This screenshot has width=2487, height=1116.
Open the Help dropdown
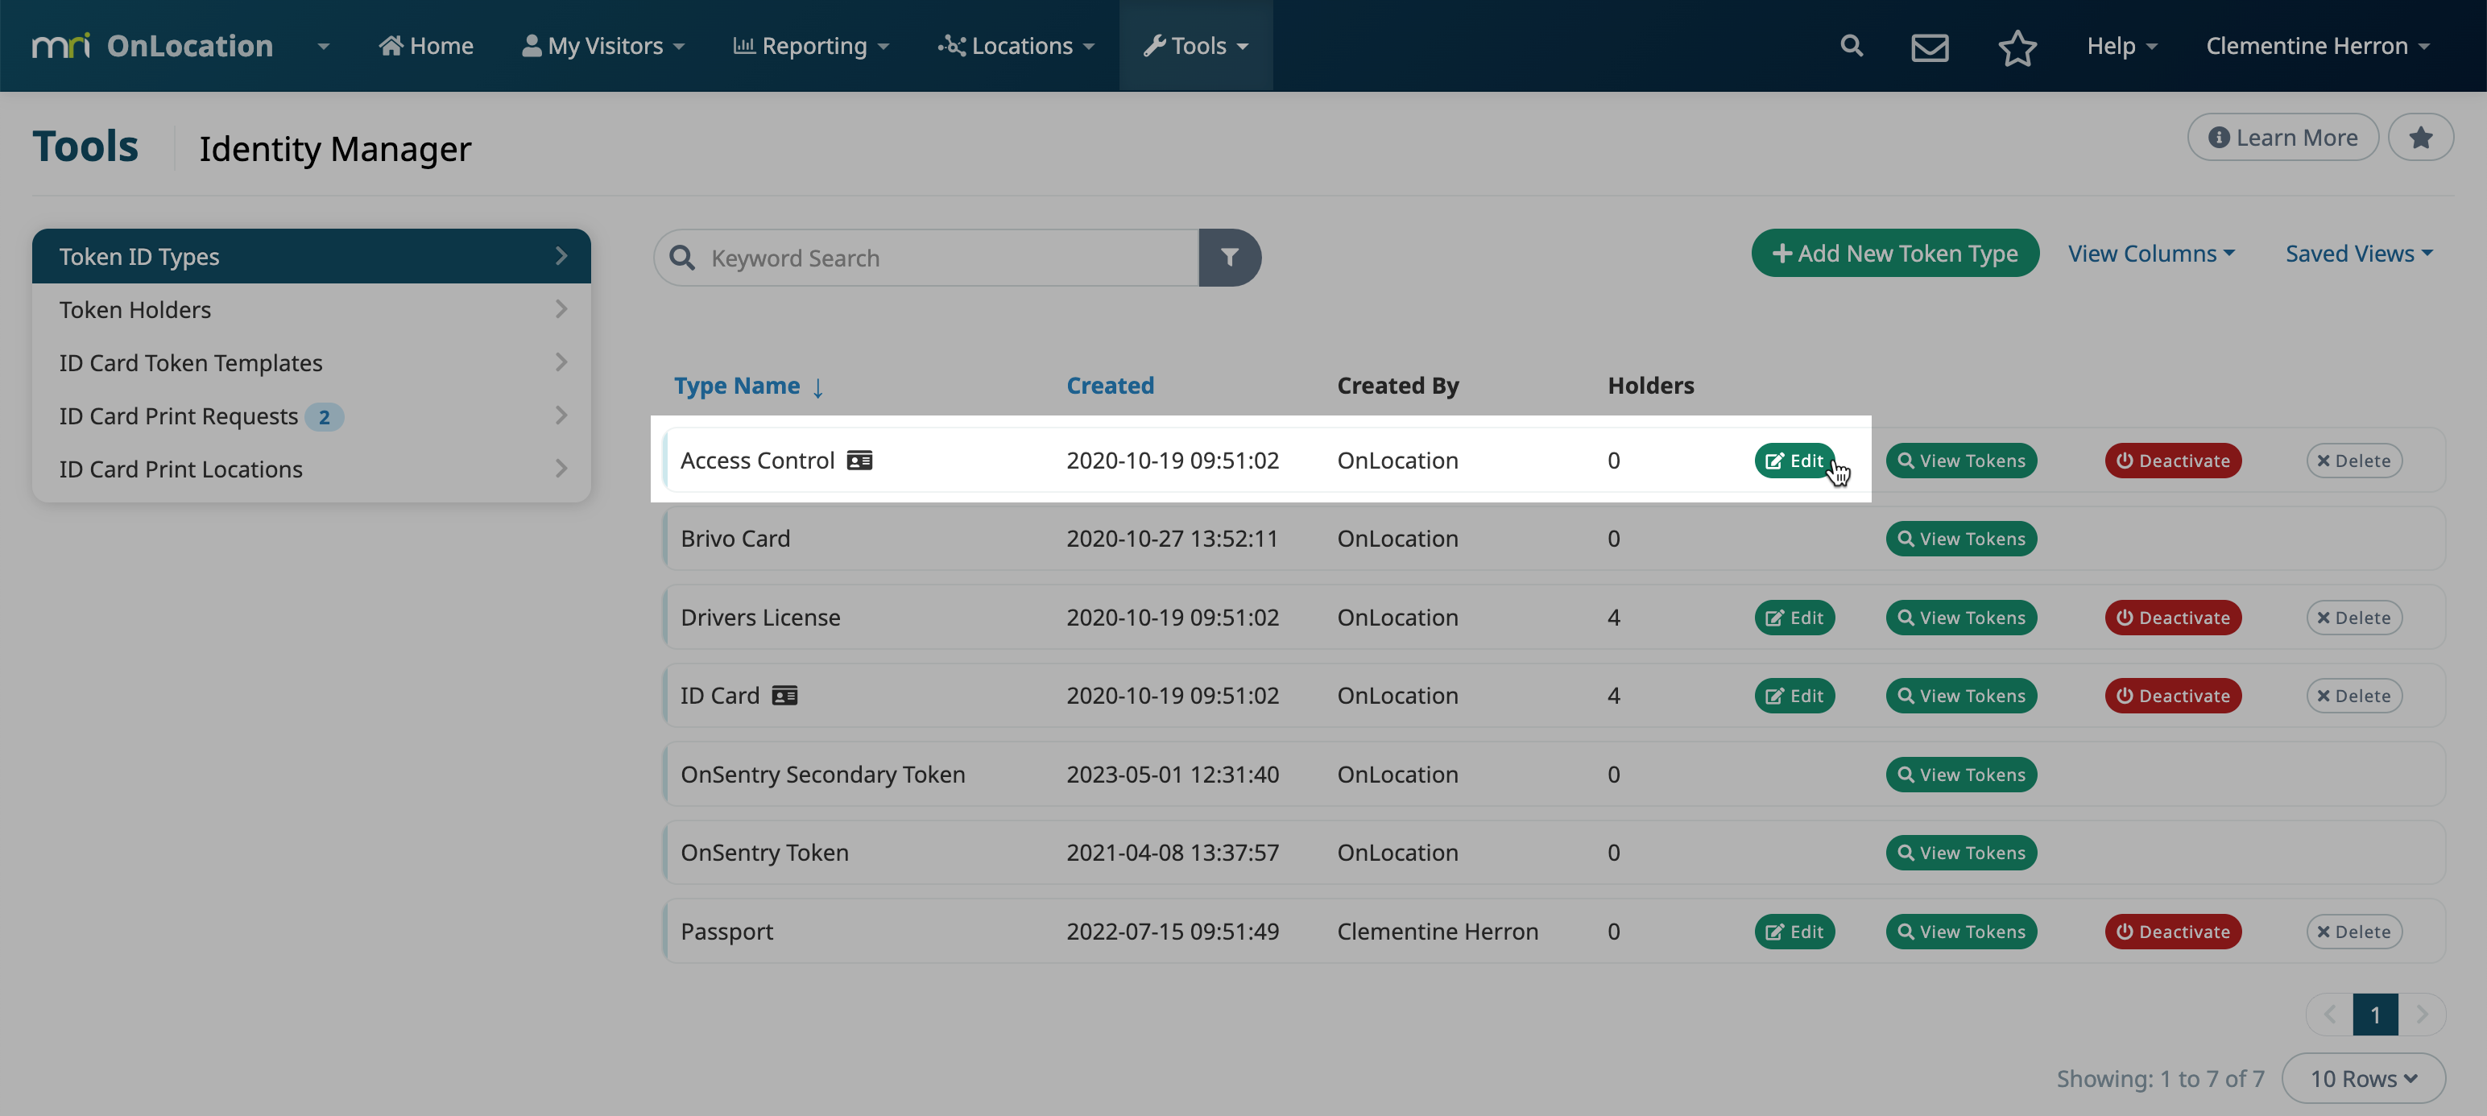pyautogui.click(x=2122, y=45)
